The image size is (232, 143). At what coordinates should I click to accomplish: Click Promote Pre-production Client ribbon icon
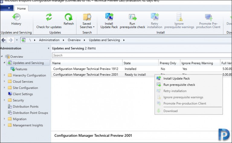click(209, 17)
